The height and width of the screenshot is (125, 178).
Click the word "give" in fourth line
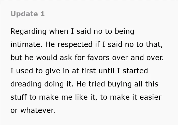[53, 71]
